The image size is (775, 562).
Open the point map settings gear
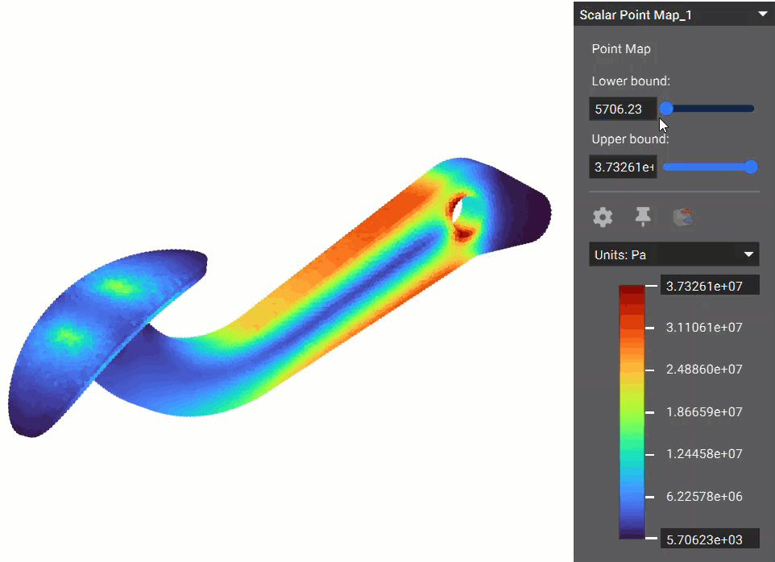click(603, 217)
